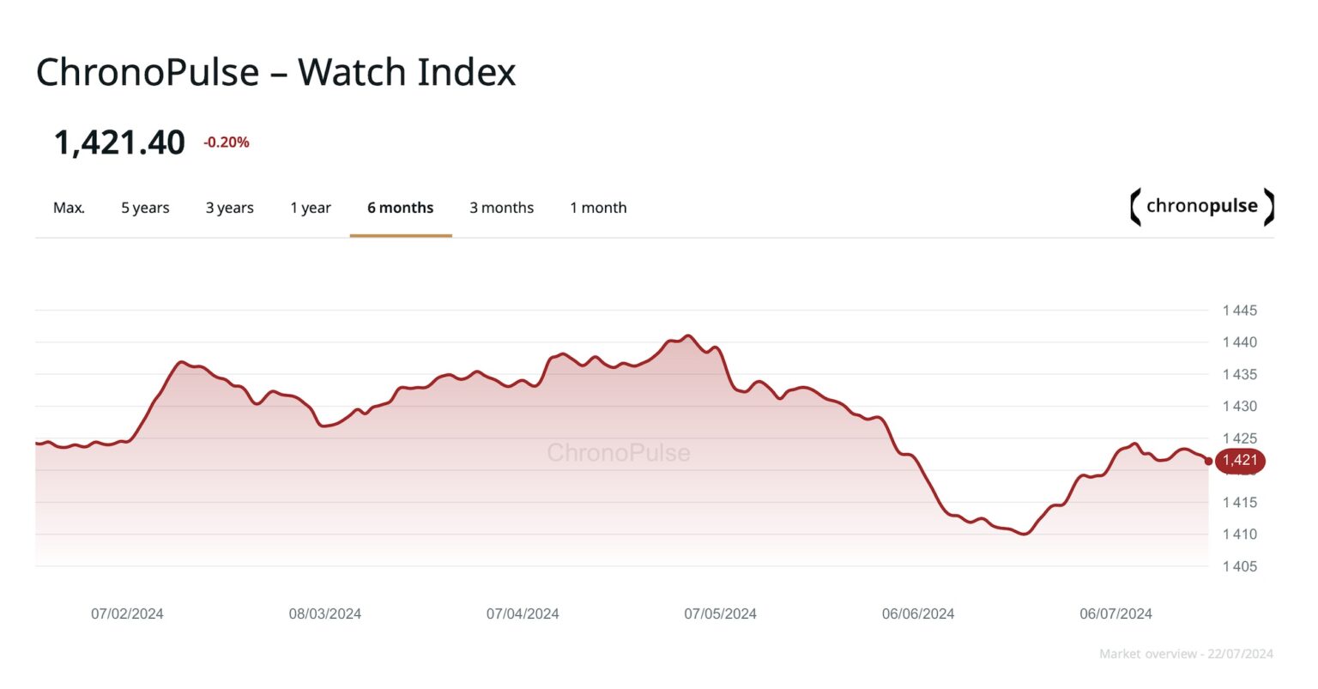Click the chronopulse logo
1318x689 pixels.
pyautogui.click(x=1200, y=206)
